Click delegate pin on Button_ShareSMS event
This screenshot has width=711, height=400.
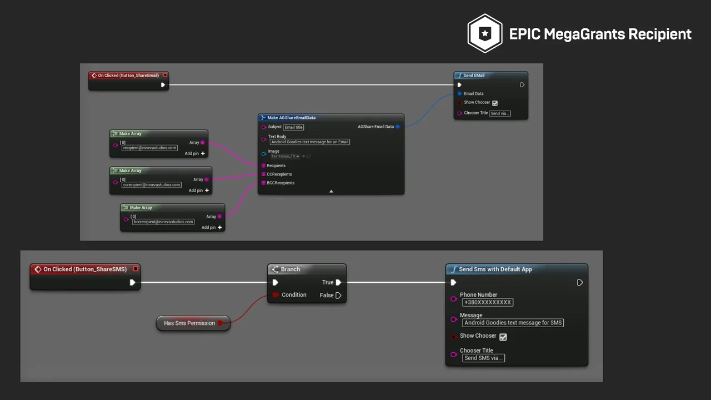click(135, 269)
